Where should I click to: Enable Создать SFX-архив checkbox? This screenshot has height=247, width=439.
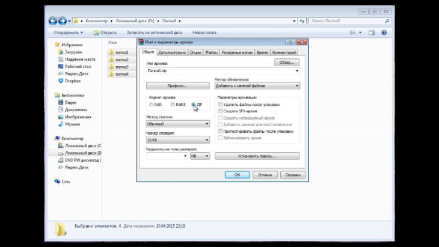(x=220, y=111)
